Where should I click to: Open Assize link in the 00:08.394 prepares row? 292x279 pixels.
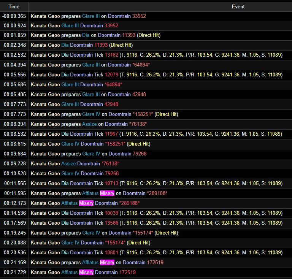click(89, 124)
